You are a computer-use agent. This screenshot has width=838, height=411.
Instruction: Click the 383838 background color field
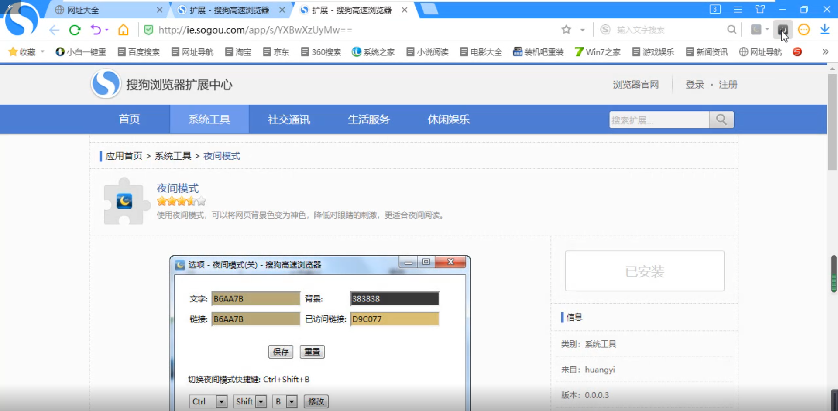pyautogui.click(x=394, y=298)
